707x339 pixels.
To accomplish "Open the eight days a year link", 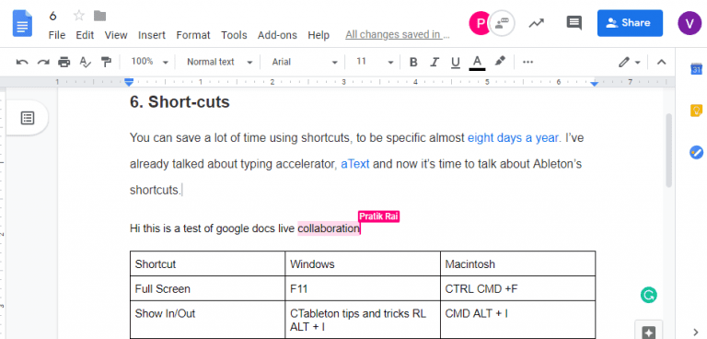I will click(513, 137).
